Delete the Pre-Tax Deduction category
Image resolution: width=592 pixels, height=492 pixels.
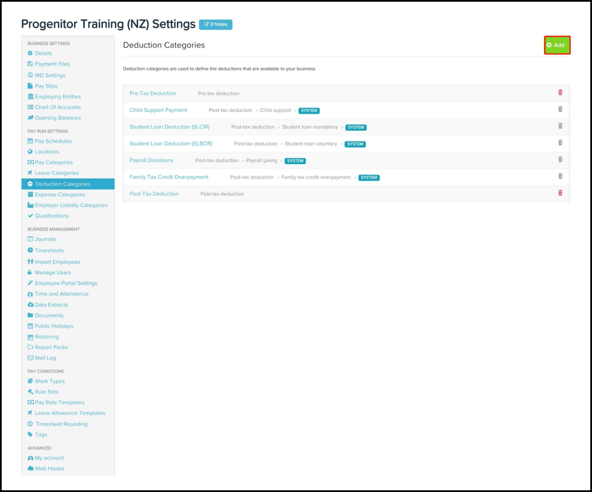click(560, 93)
